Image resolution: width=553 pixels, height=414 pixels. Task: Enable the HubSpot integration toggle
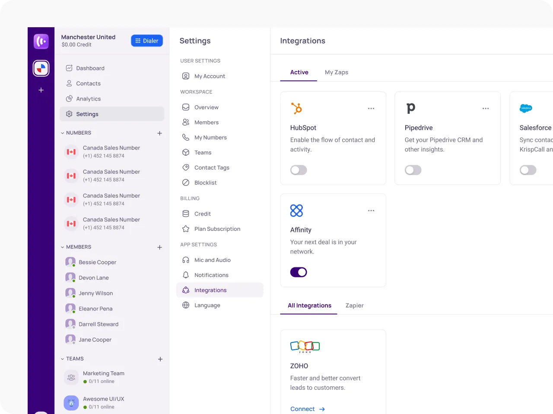[x=299, y=170]
